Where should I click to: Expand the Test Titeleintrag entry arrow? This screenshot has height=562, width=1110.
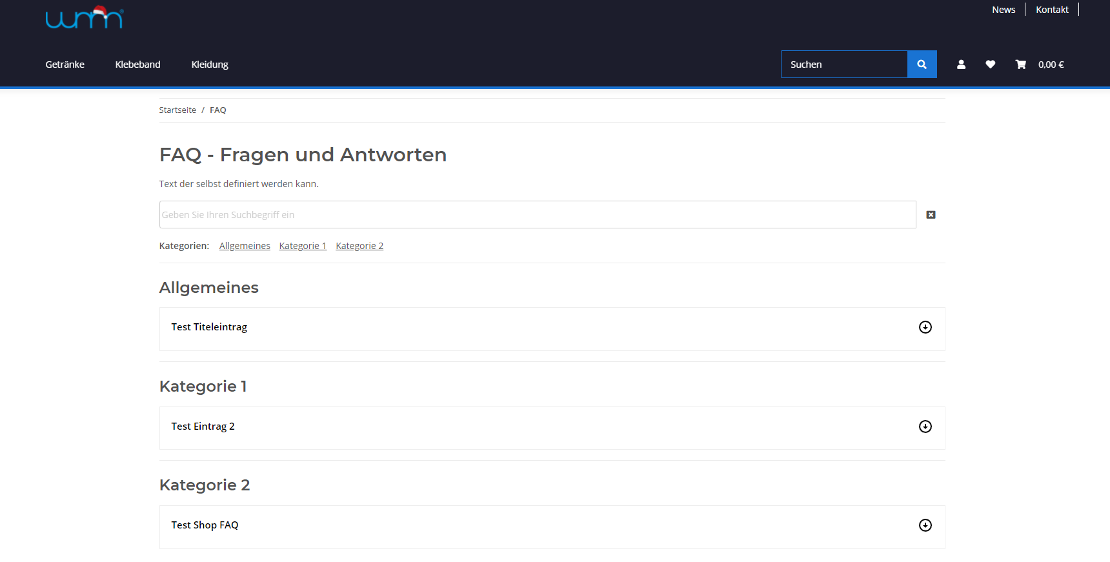click(x=925, y=327)
